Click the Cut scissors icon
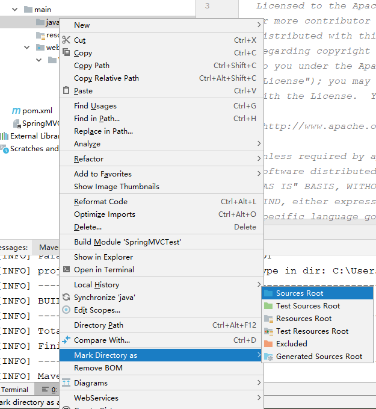 tap(66, 40)
